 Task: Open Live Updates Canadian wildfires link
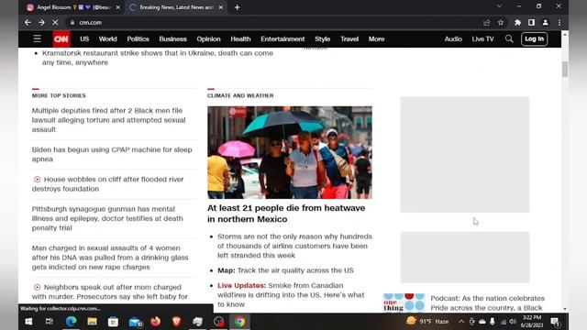[x=291, y=295]
